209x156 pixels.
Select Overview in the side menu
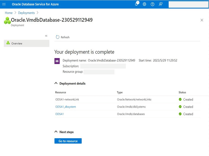click(x=27, y=43)
